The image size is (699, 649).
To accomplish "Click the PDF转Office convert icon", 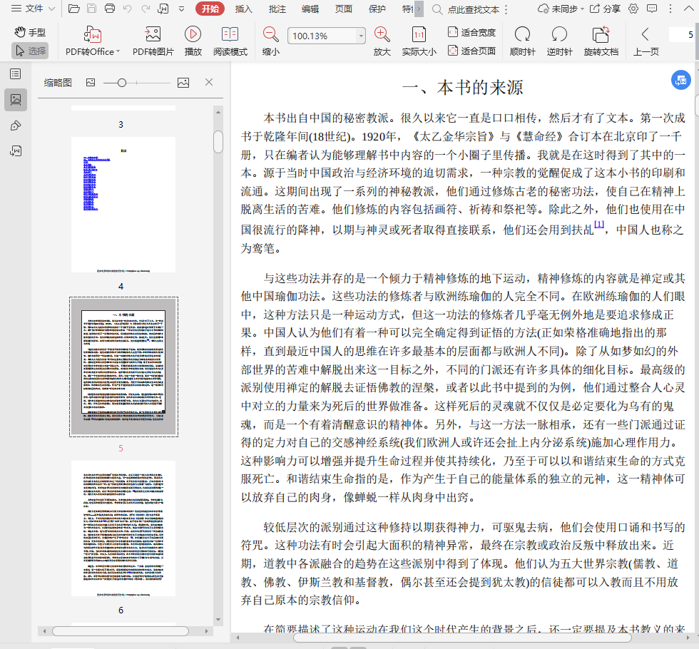I will tap(93, 35).
